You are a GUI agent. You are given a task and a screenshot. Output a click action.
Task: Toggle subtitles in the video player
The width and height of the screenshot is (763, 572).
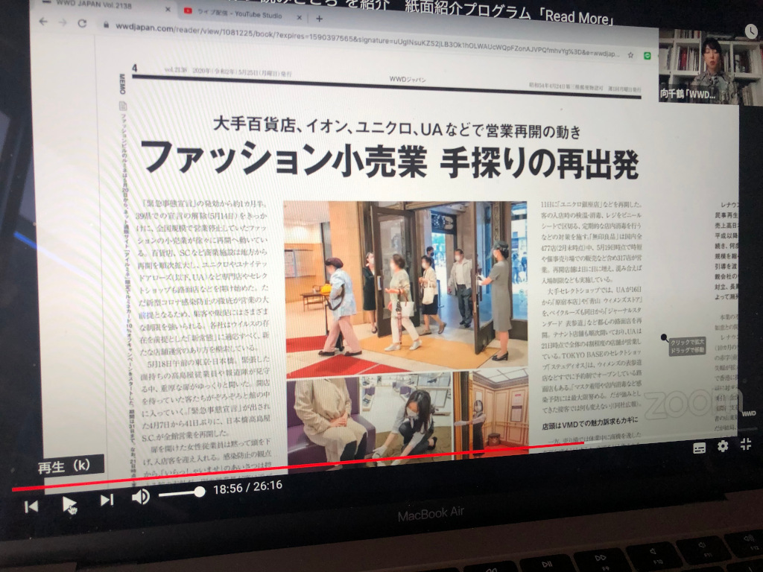pyautogui.click(x=699, y=448)
